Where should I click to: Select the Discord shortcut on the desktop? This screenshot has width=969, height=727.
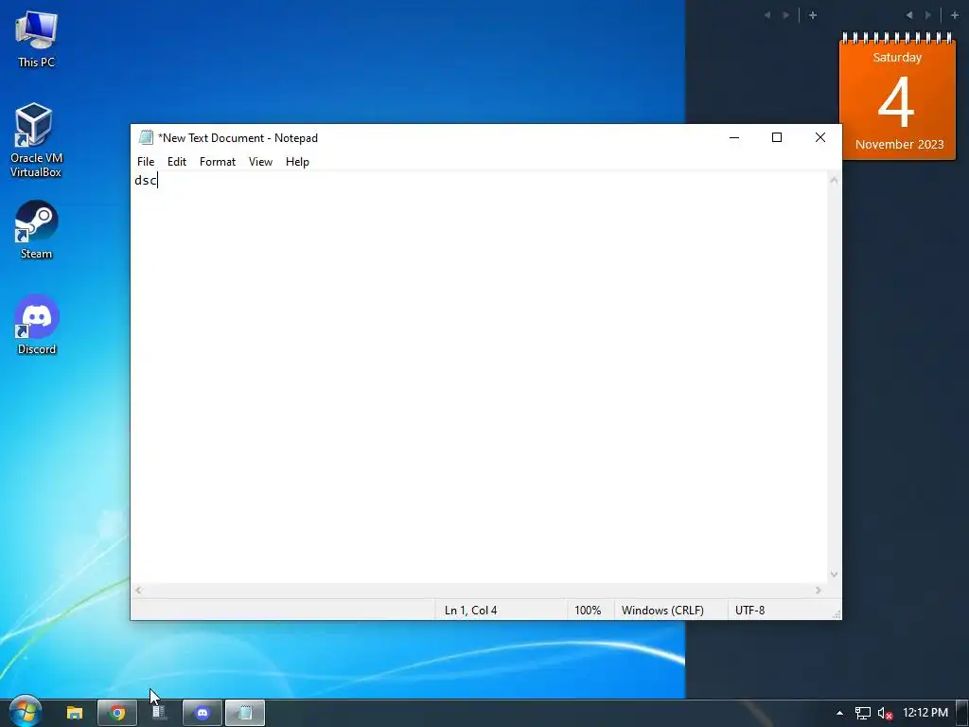pos(36,326)
